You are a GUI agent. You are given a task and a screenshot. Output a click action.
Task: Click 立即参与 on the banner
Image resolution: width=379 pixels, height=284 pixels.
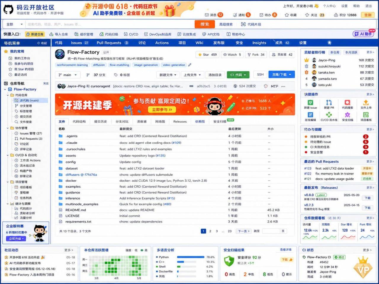click(162, 110)
